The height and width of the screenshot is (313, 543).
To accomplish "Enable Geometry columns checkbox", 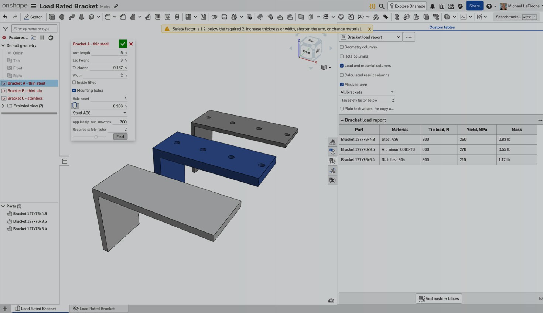I will point(342,47).
